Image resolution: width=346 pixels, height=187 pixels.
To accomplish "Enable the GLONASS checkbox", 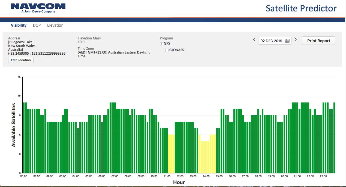I will [x=167, y=50].
